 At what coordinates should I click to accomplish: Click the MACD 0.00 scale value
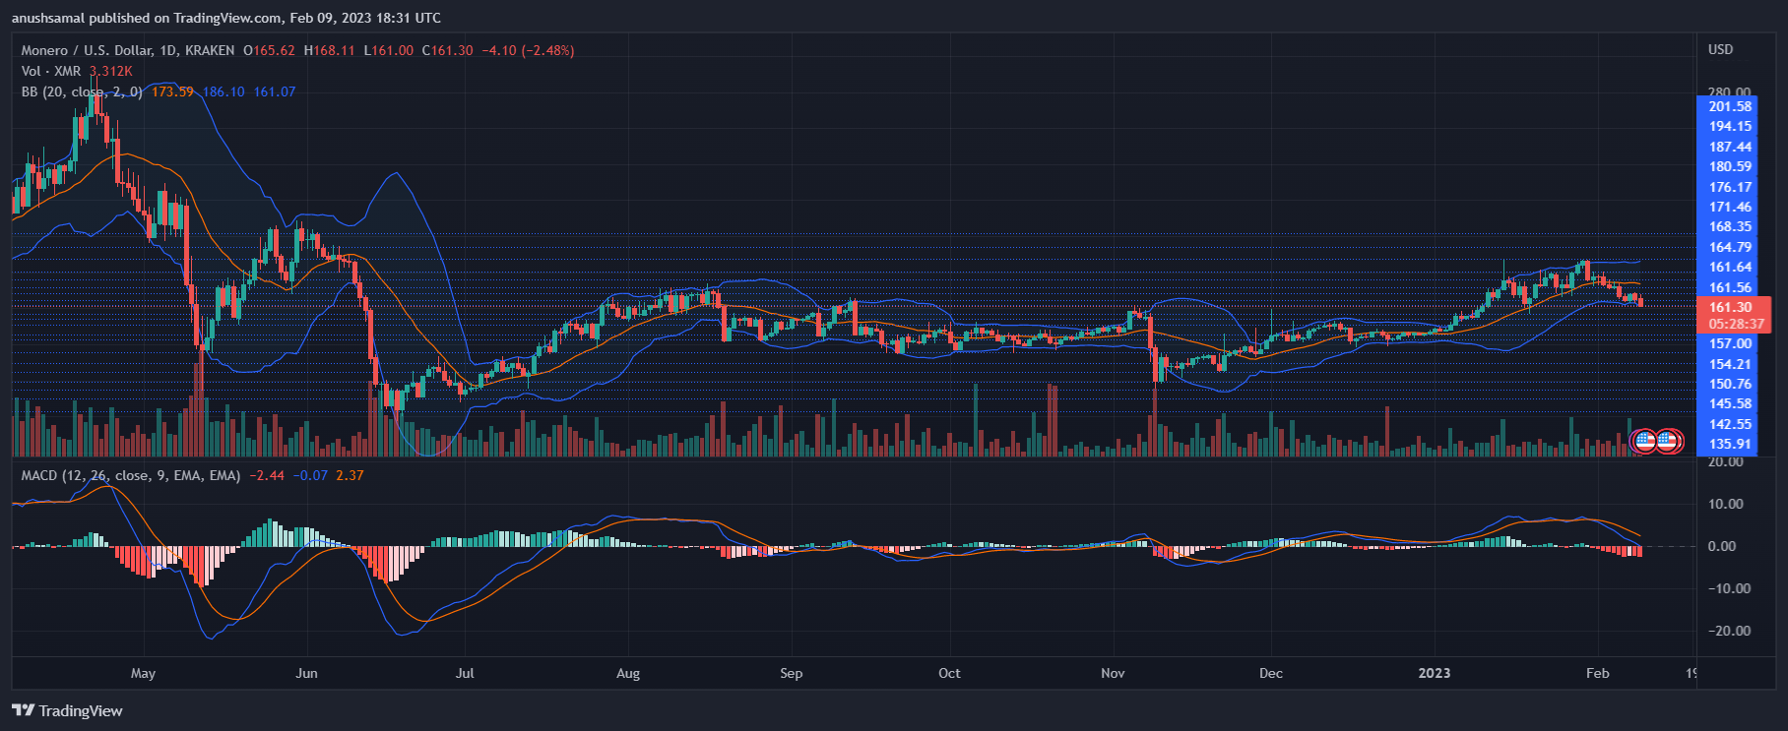[x=1721, y=546]
